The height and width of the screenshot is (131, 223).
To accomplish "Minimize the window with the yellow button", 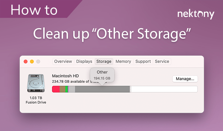I will pos(32,61).
